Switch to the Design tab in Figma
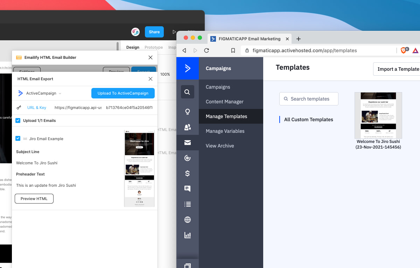The height and width of the screenshot is (268, 420). [133, 47]
